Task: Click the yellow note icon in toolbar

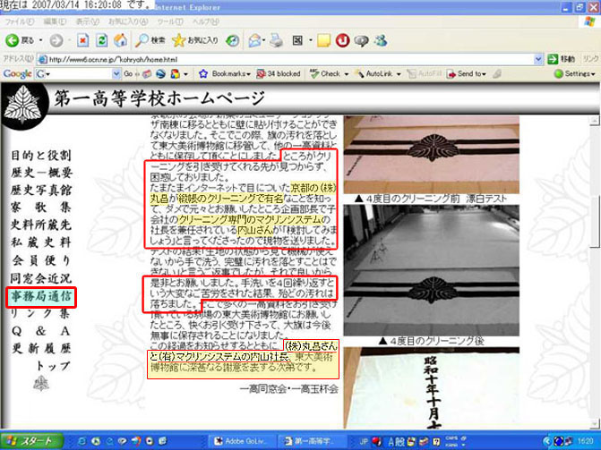Action: pos(323,40)
